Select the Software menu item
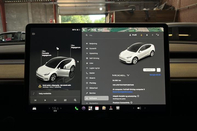The height and width of the screenshot is (131, 197). coord(97,98)
